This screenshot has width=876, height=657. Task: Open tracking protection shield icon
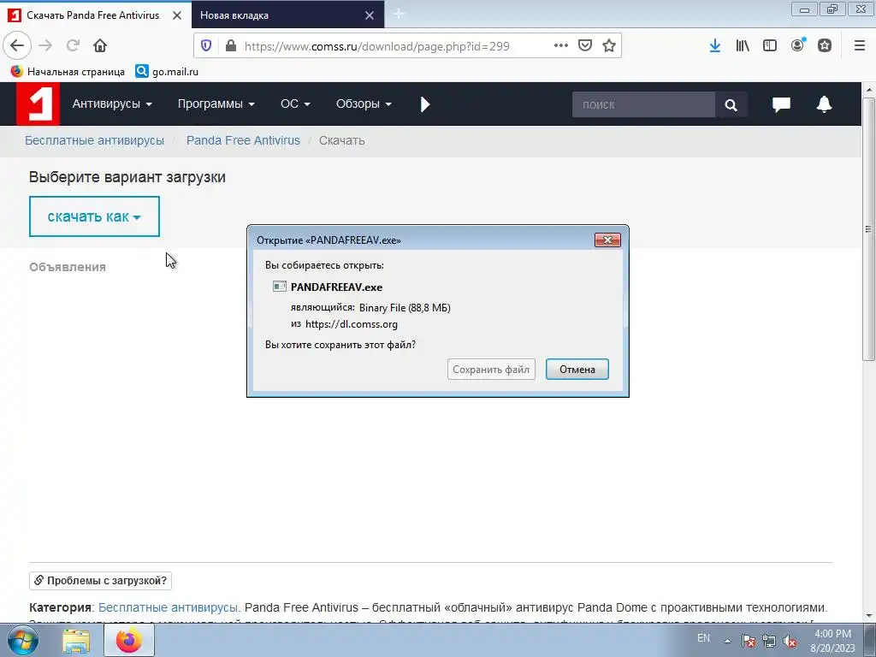206,46
